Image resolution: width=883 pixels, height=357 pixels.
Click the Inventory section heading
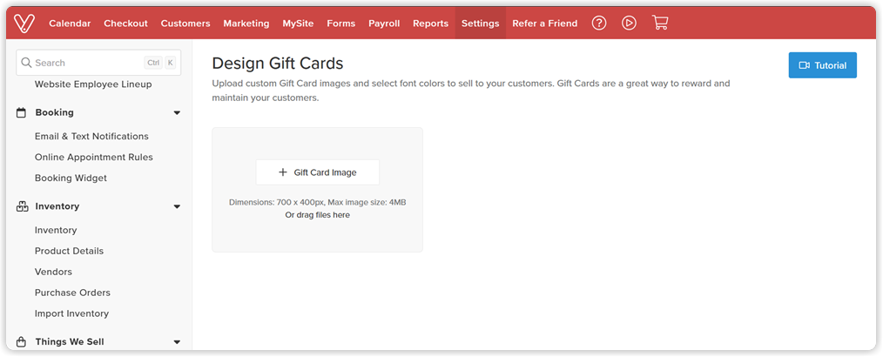pyautogui.click(x=57, y=206)
